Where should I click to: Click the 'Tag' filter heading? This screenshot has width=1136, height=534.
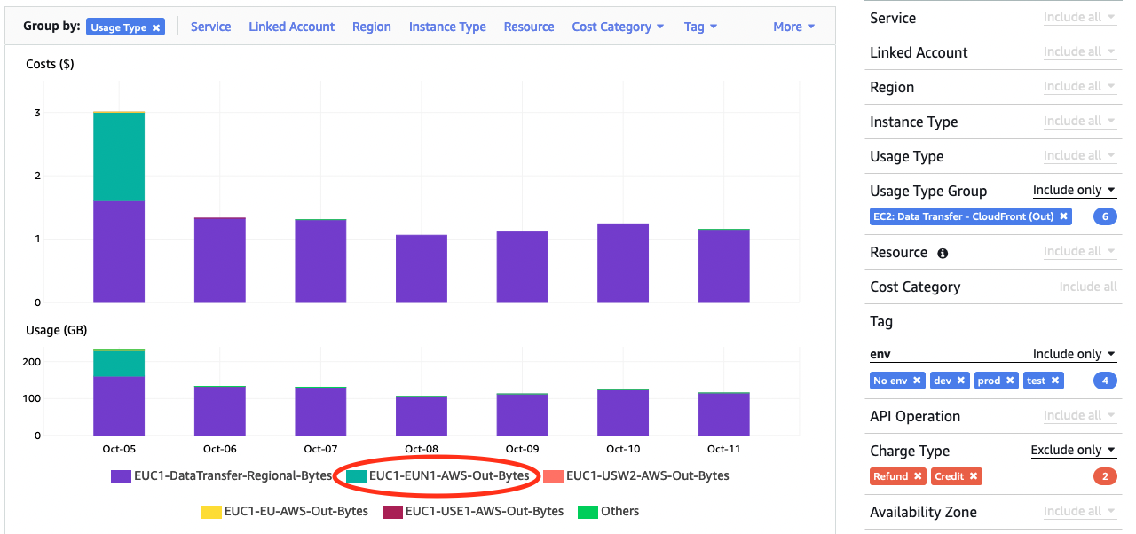(881, 321)
